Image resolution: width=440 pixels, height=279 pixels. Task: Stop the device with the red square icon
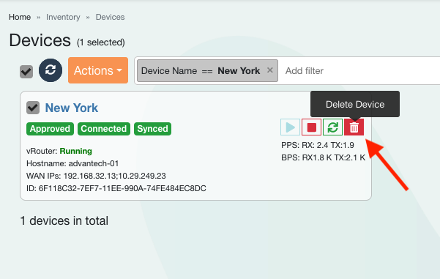point(311,127)
